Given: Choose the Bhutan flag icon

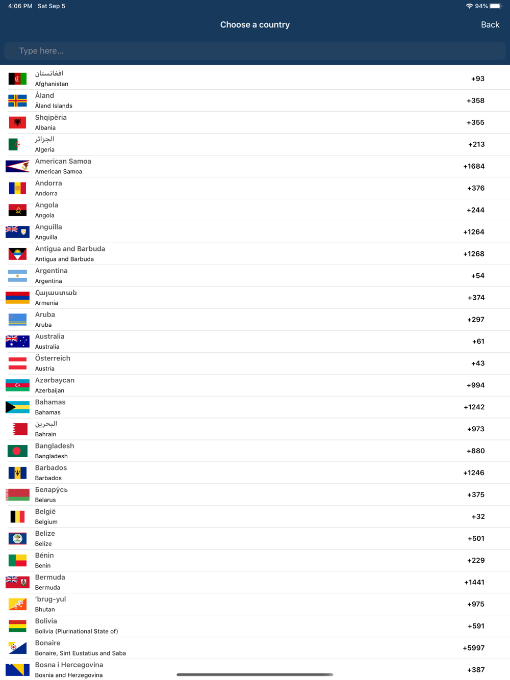Looking at the screenshot, I should coord(17,605).
